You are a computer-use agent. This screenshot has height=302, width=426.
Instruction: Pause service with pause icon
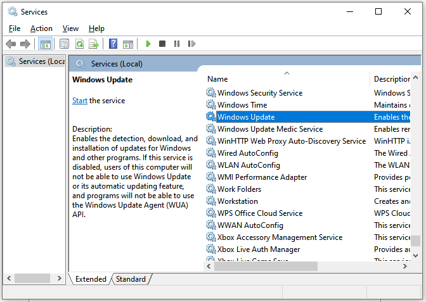click(x=177, y=44)
